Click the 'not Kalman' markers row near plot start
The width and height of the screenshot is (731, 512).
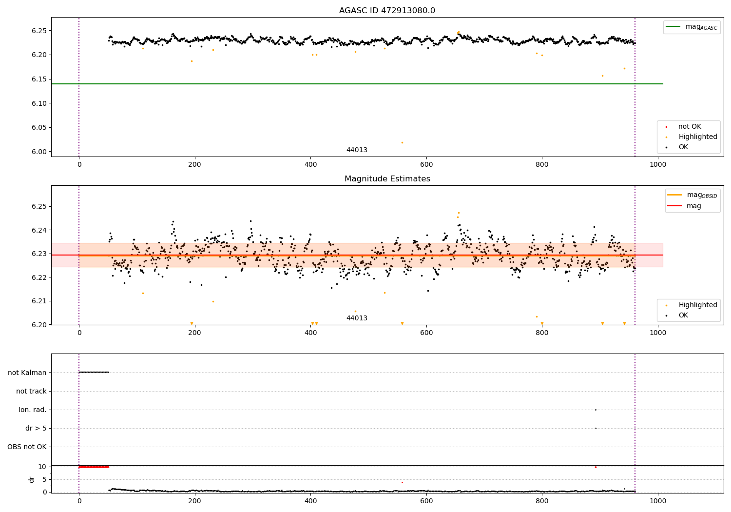[x=94, y=372]
